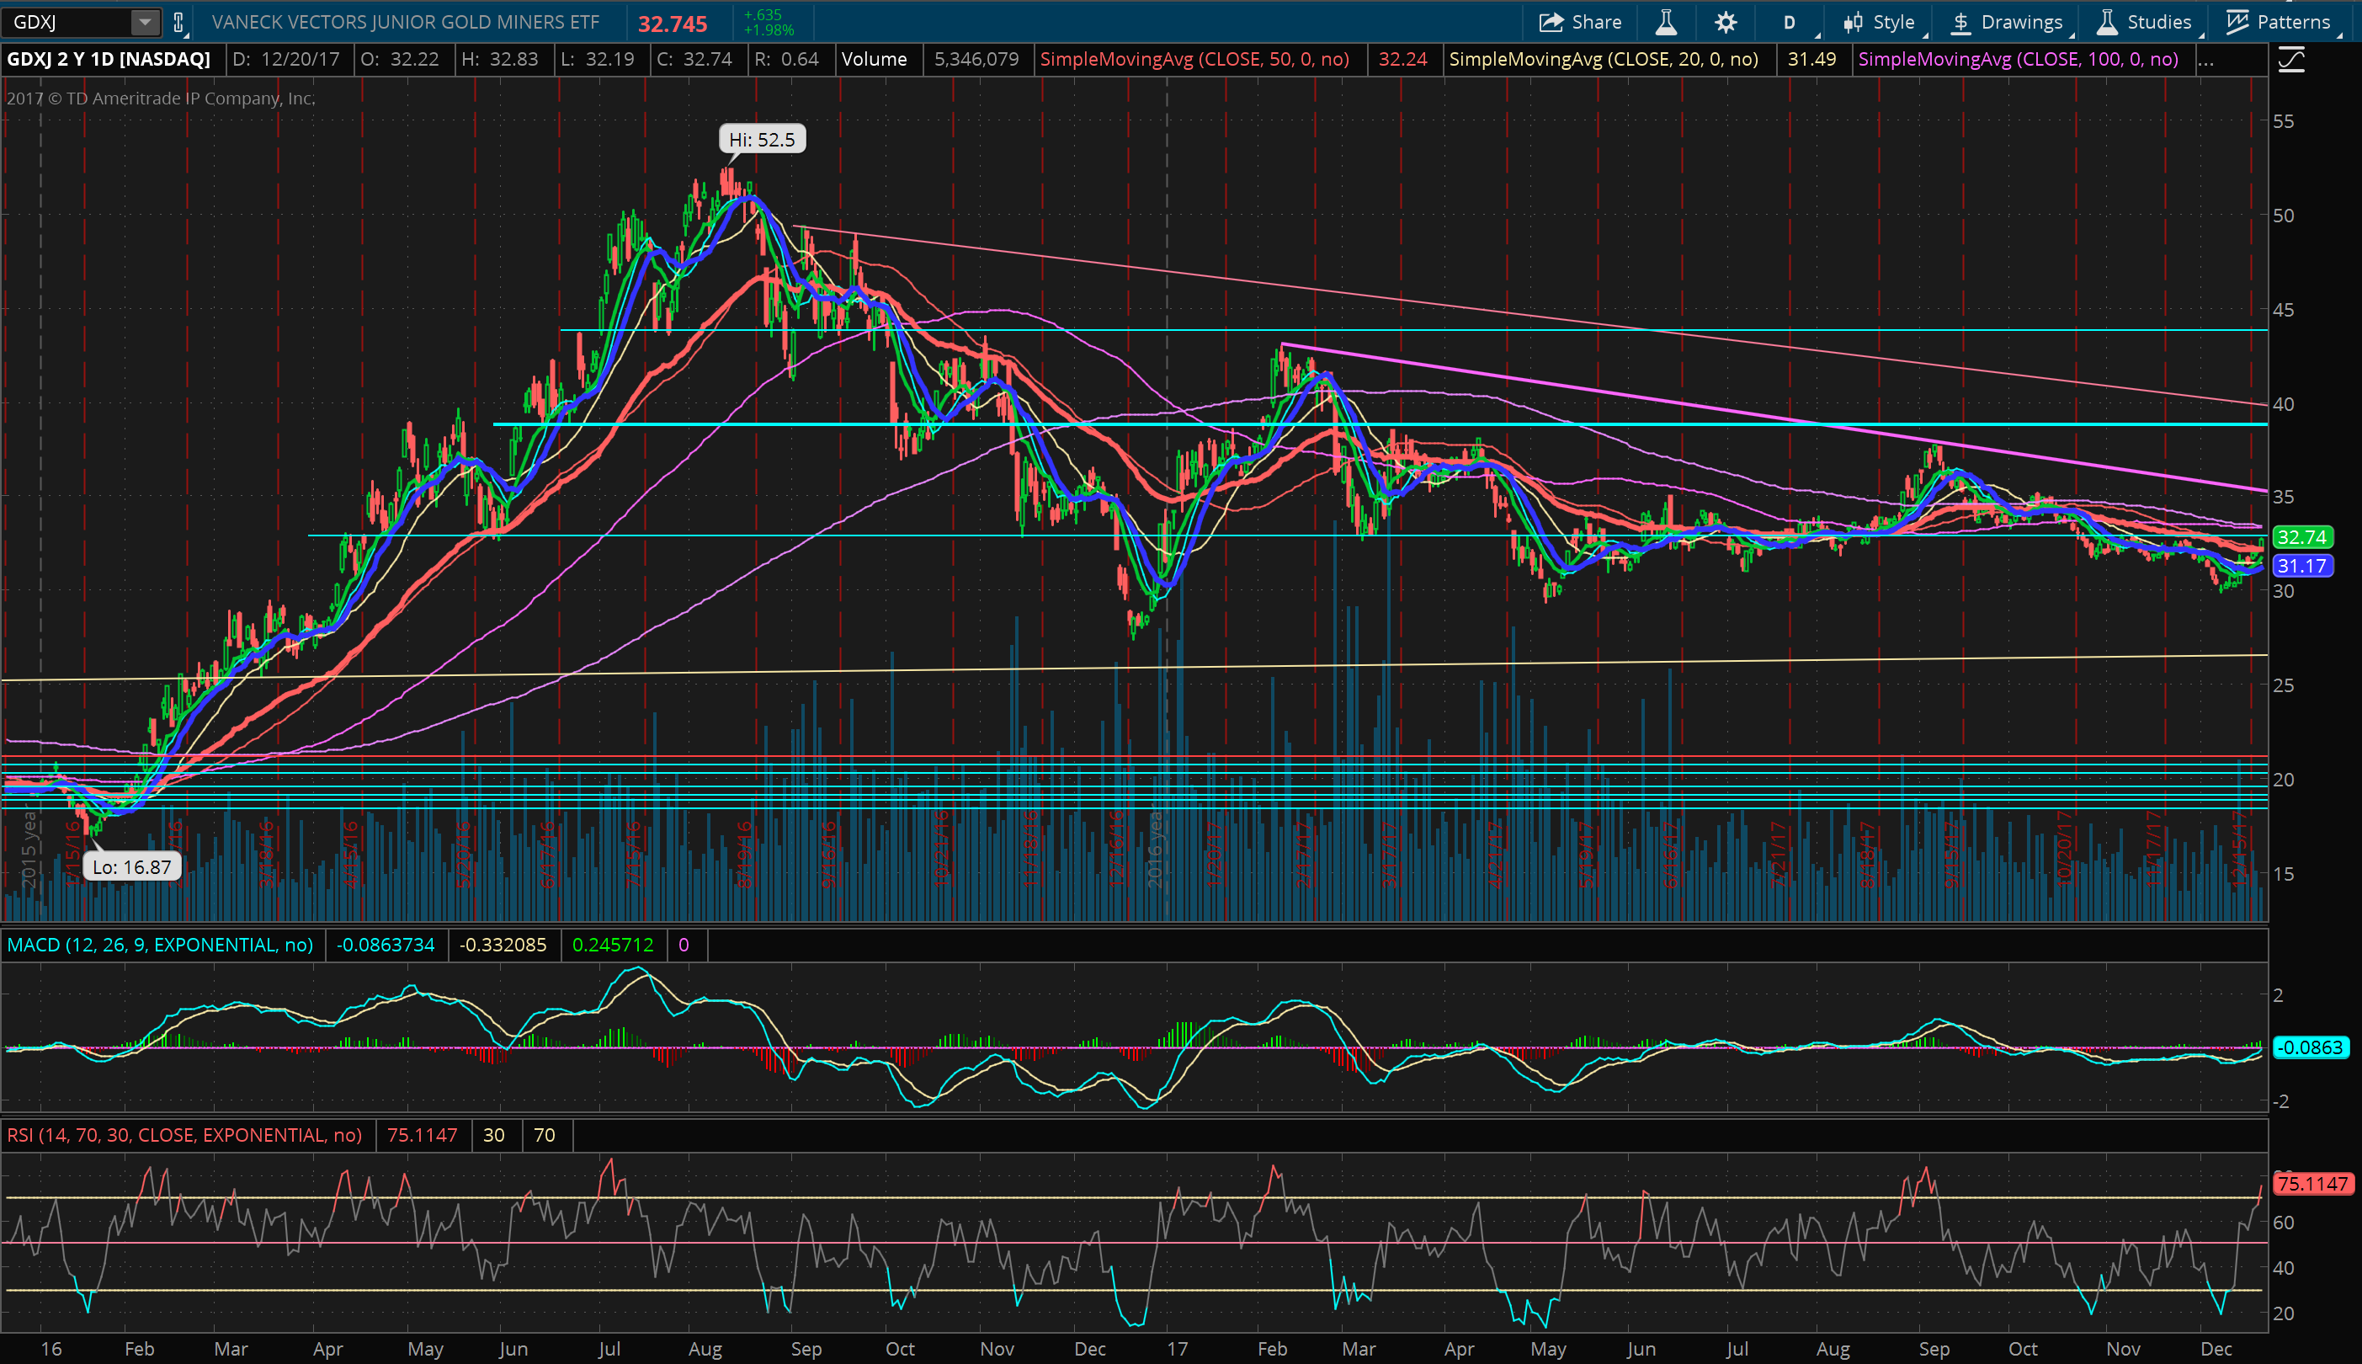Expand the Studies dropdown menu
2362x1364 pixels.
click(x=2145, y=22)
